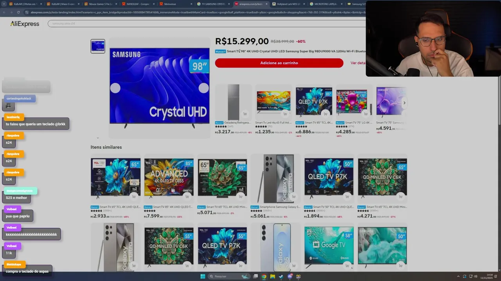Open the AliExpress home logo
The height and width of the screenshot is (281, 501).
[x=25, y=24]
